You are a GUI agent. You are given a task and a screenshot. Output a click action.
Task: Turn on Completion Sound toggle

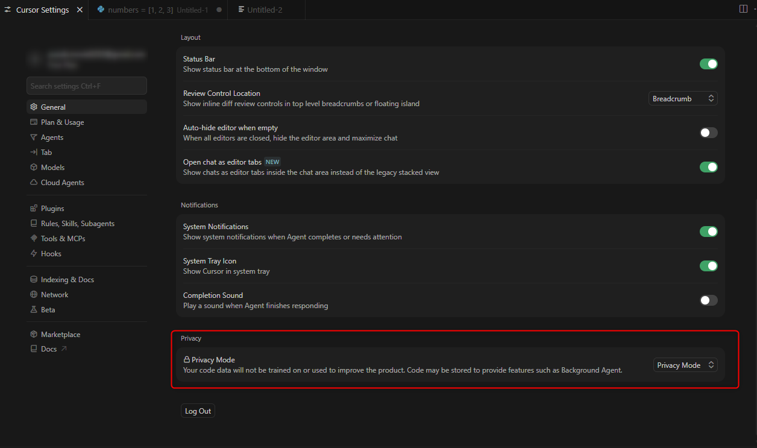tap(708, 300)
